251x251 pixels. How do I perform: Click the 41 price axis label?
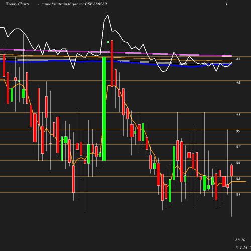[238, 115]
